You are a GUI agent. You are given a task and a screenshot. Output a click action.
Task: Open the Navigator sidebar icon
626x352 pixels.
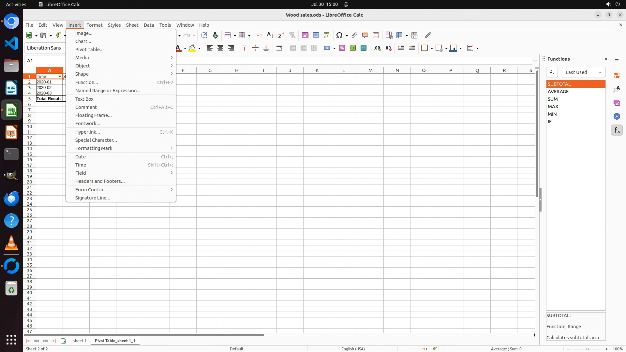click(617, 117)
